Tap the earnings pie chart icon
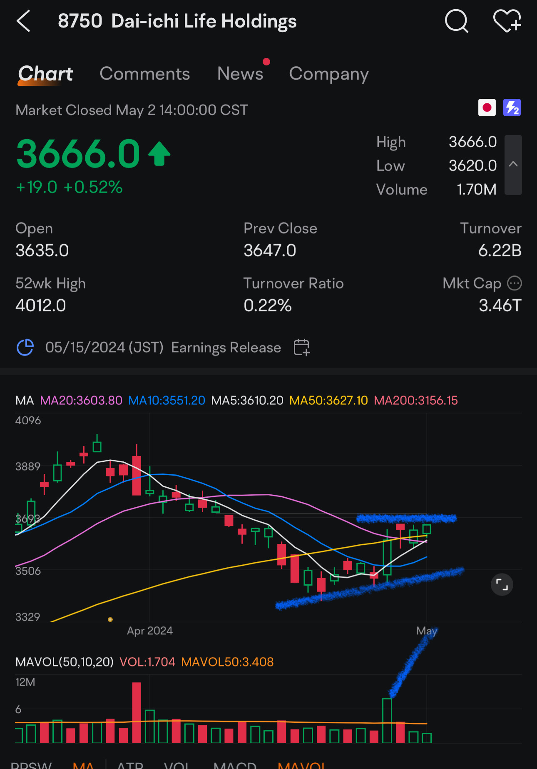This screenshot has height=769, width=537. click(x=25, y=347)
